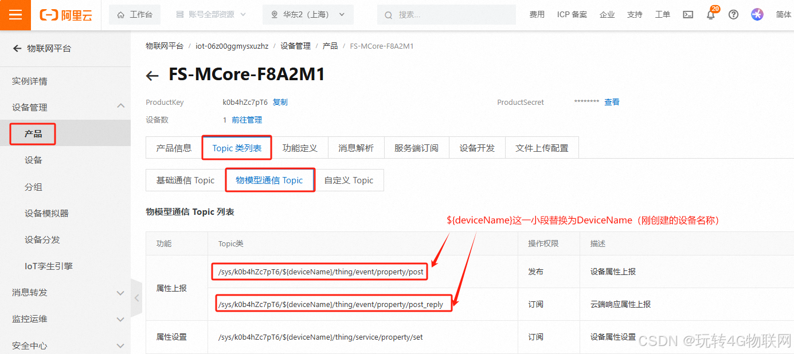This screenshot has width=794, height=354.
Task: Click back arrow beside 物联网平台
Action: point(17,49)
